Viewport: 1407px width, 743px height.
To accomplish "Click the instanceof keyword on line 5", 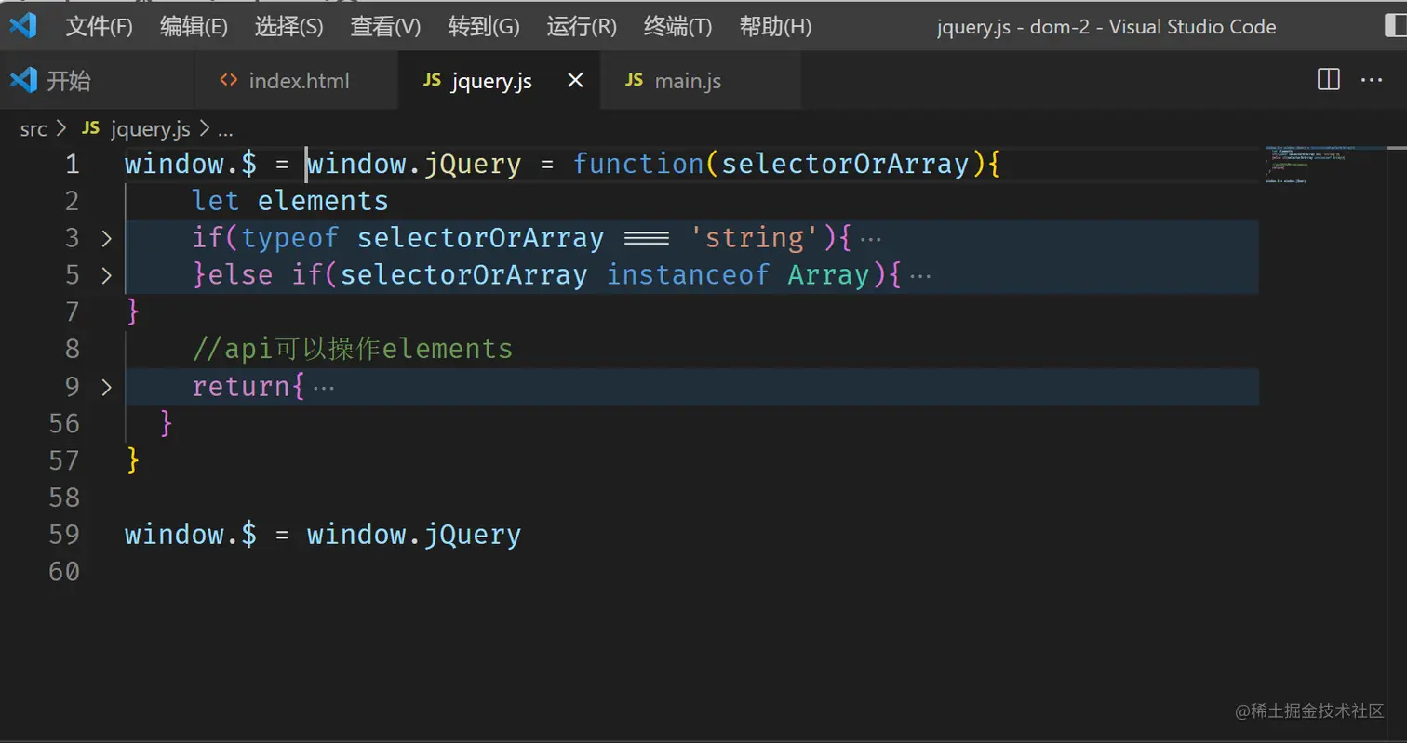I will click(x=688, y=276).
